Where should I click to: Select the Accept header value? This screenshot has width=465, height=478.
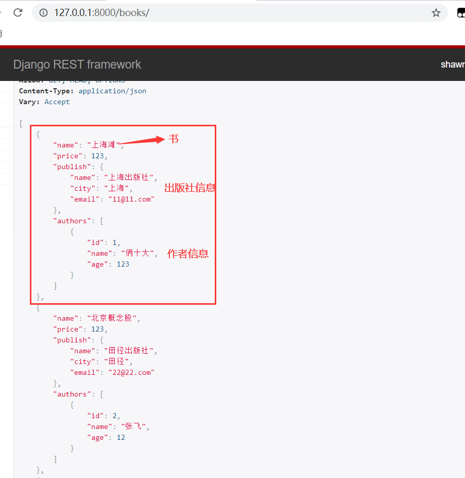tap(57, 102)
